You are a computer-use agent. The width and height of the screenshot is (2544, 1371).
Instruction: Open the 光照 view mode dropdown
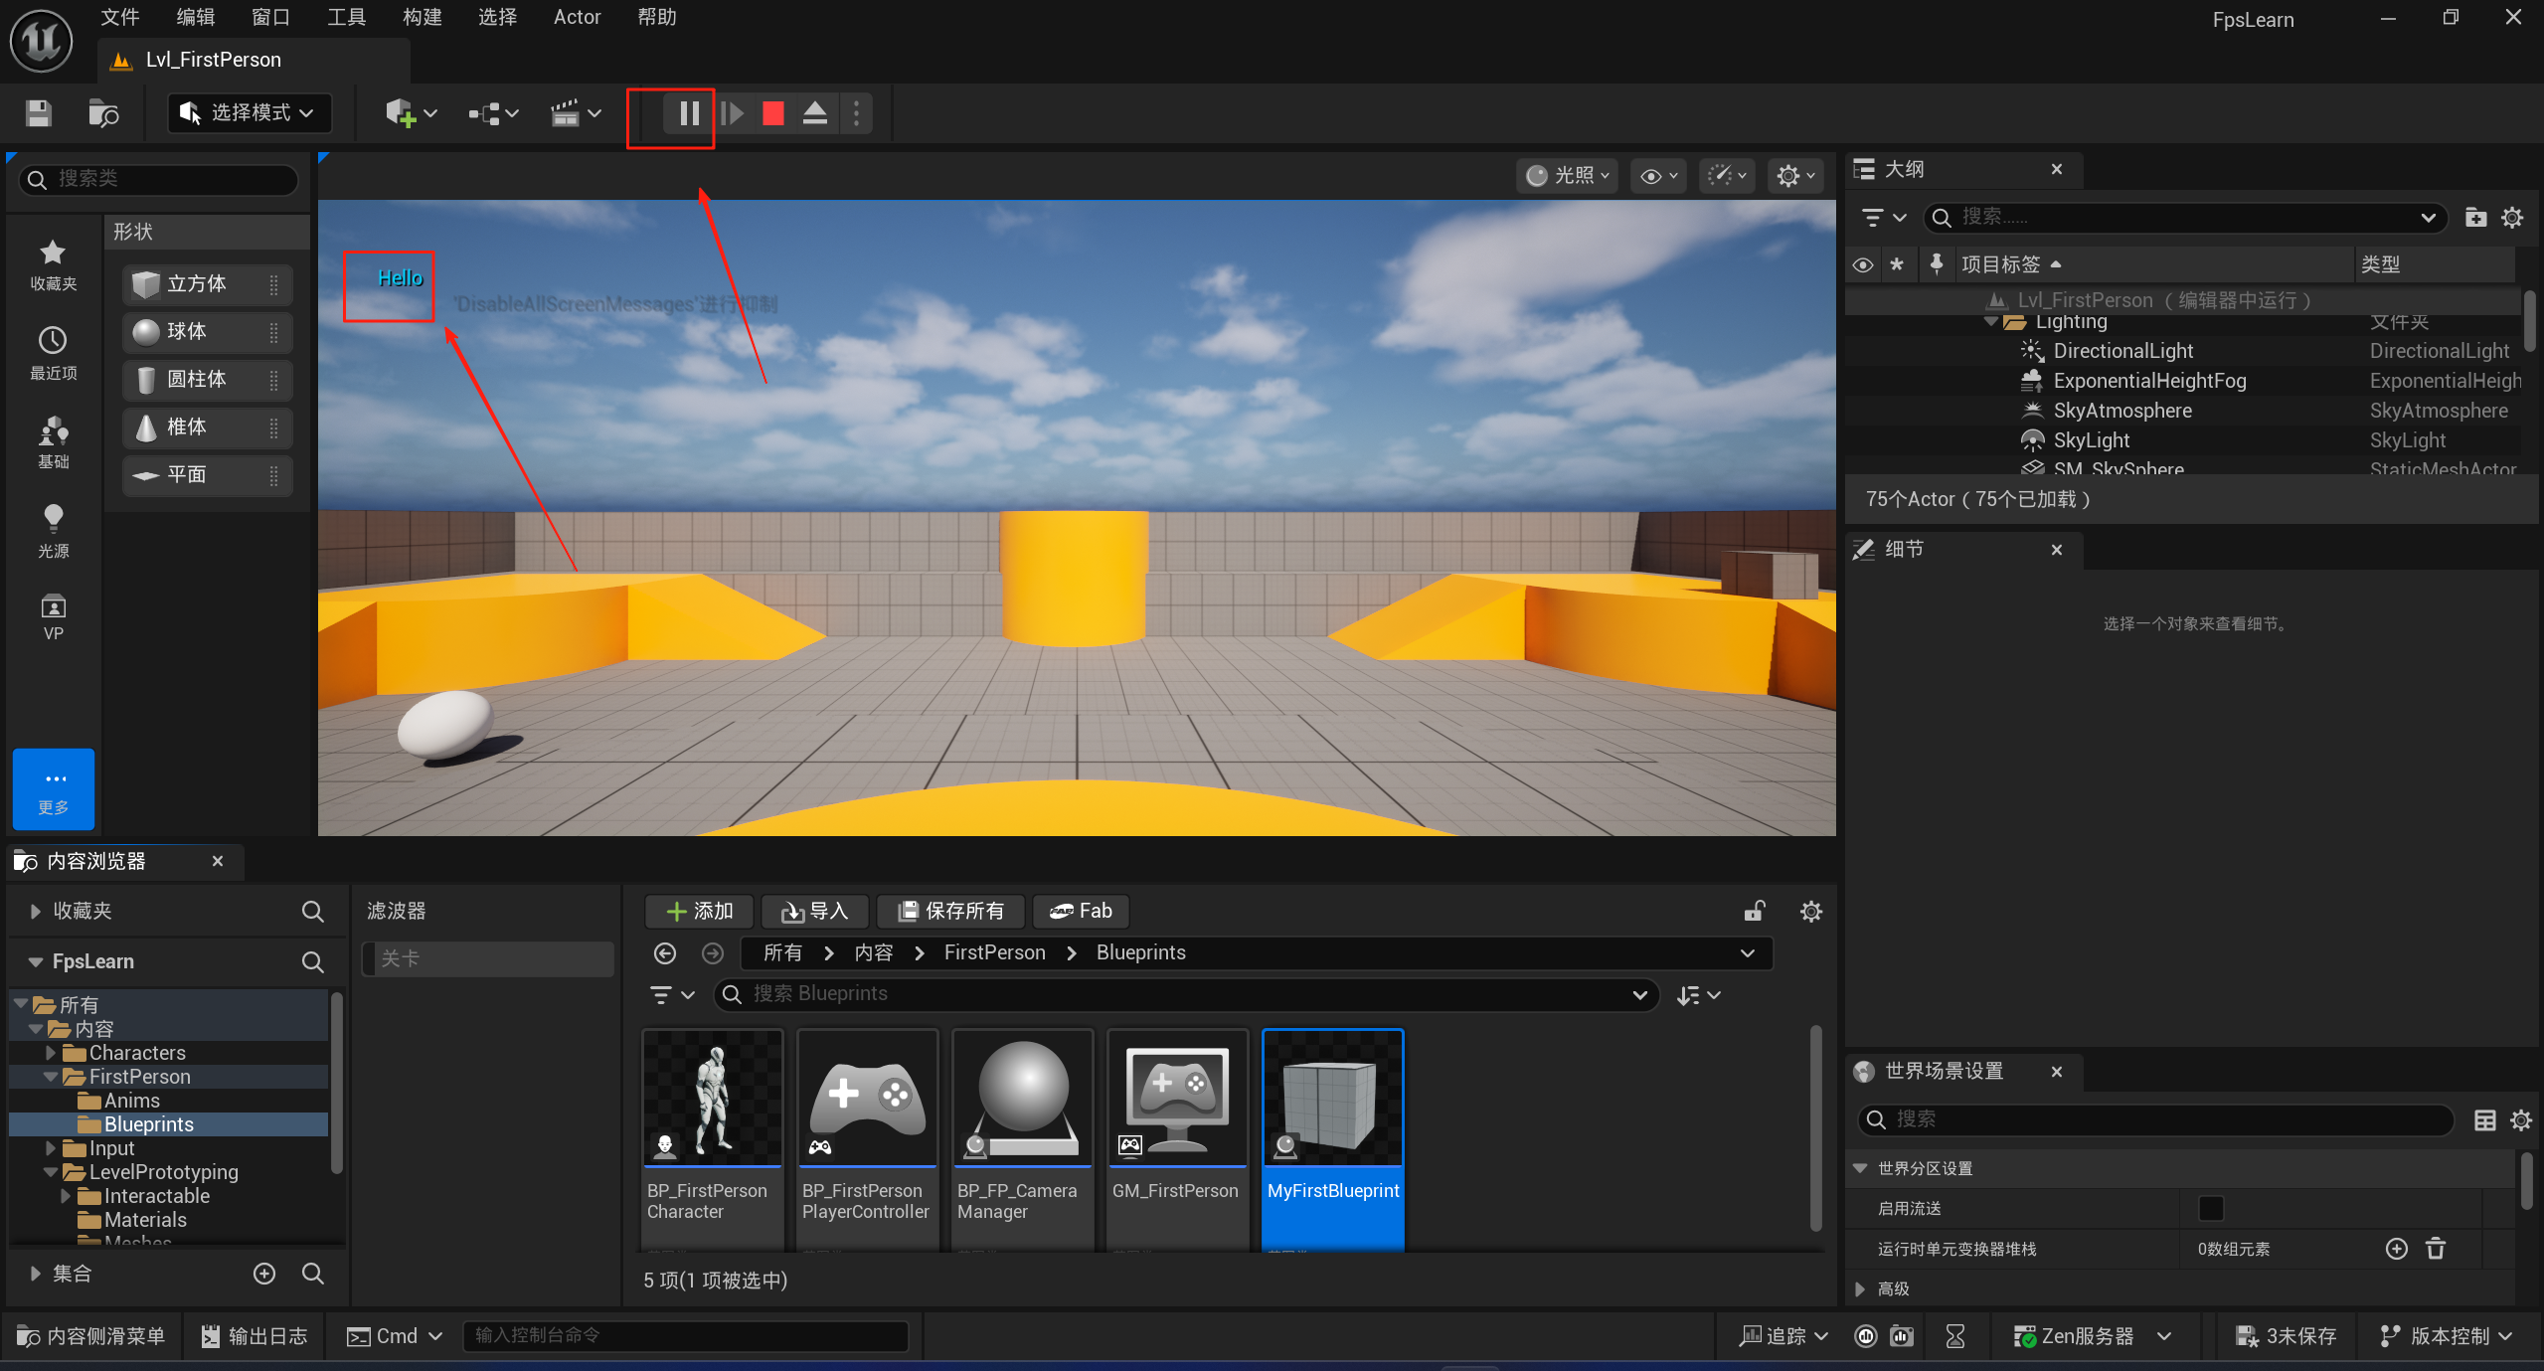click(1568, 176)
